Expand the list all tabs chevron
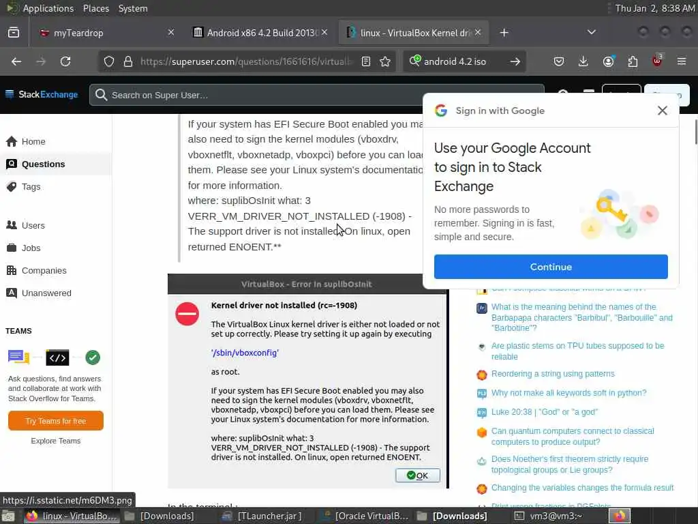 tap(592, 32)
